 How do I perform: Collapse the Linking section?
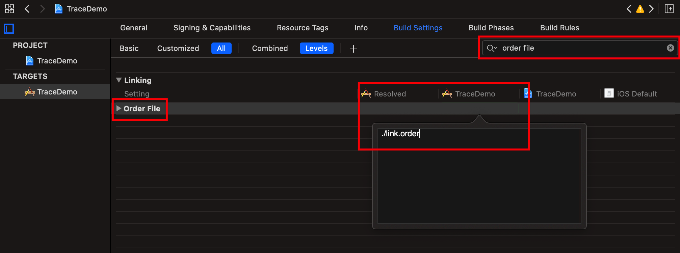[x=119, y=80]
